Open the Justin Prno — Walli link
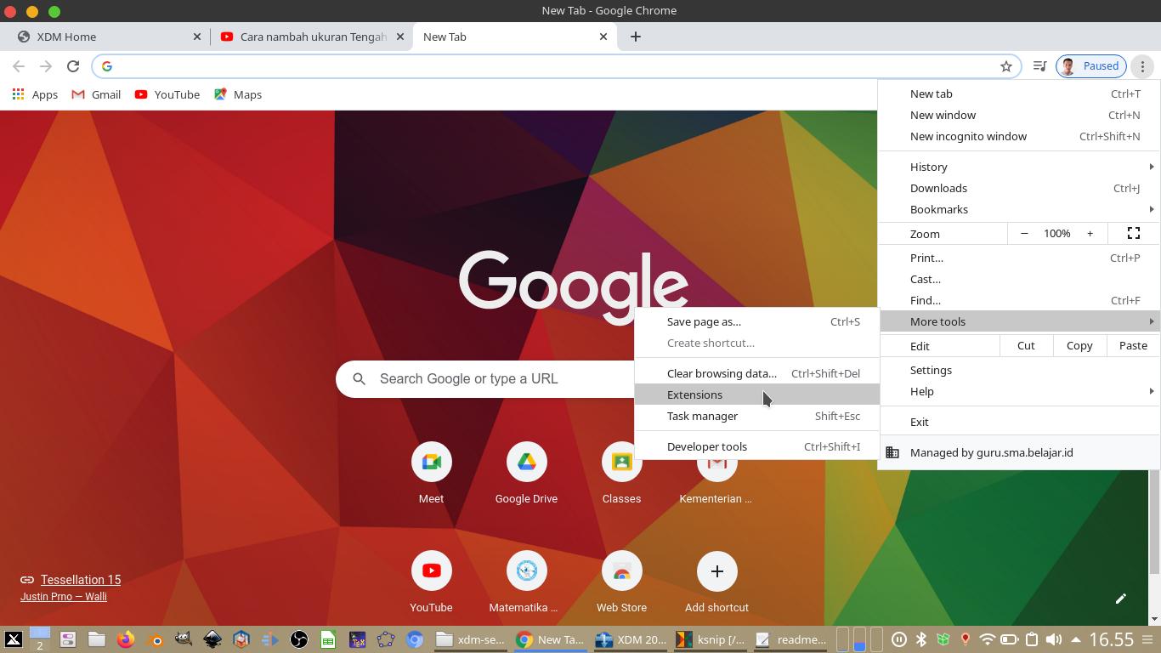 64,597
